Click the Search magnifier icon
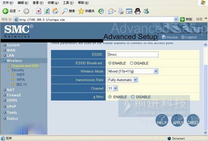The image size is (208, 141). tap(65, 11)
